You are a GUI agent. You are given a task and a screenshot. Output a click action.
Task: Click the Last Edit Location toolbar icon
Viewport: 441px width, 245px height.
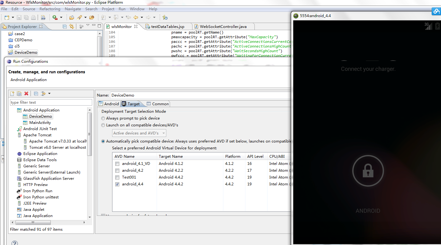pos(128,17)
